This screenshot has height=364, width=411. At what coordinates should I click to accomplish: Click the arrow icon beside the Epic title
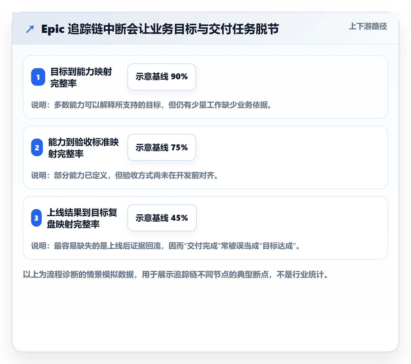pyautogui.click(x=30, y=29)
